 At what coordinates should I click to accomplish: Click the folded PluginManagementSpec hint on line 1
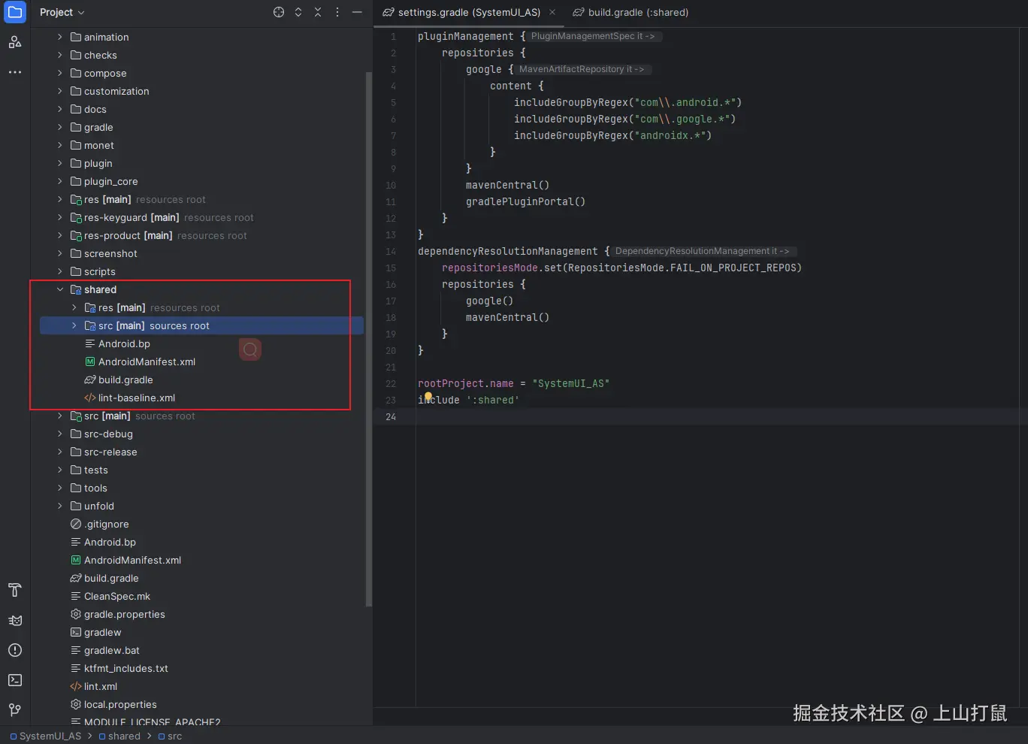(593, 36)
